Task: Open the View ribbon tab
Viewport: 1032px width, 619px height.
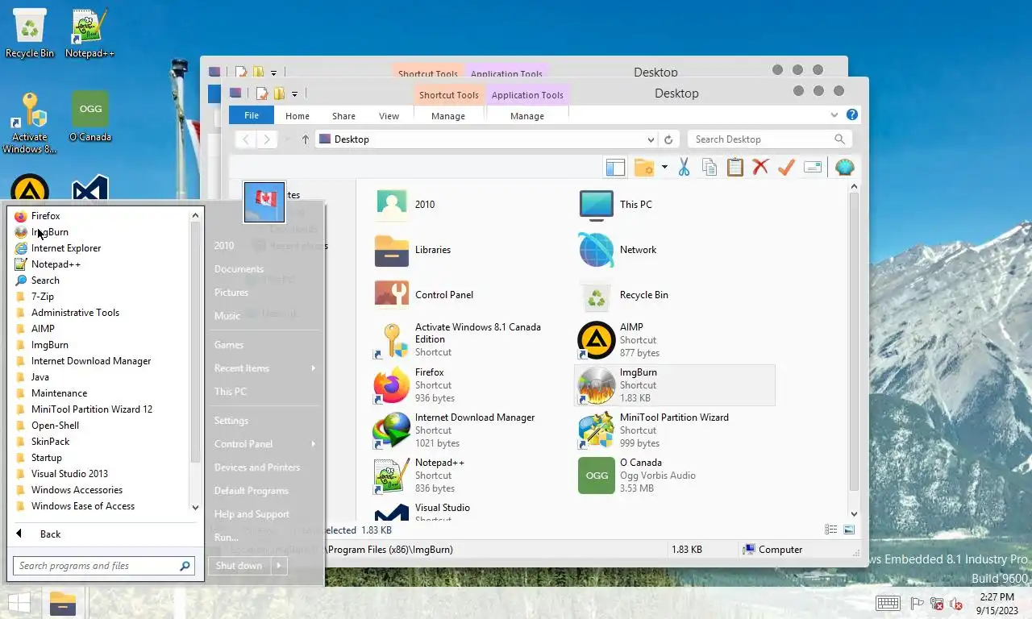Action: (x=389, y=116)
